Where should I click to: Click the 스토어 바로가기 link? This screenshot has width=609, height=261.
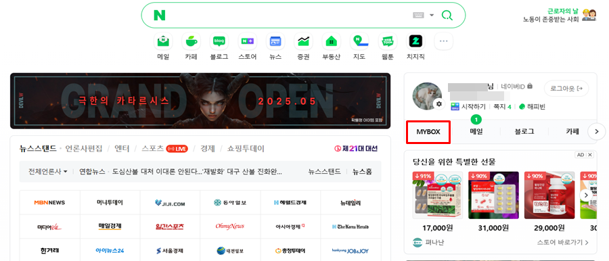coord(563,242)
